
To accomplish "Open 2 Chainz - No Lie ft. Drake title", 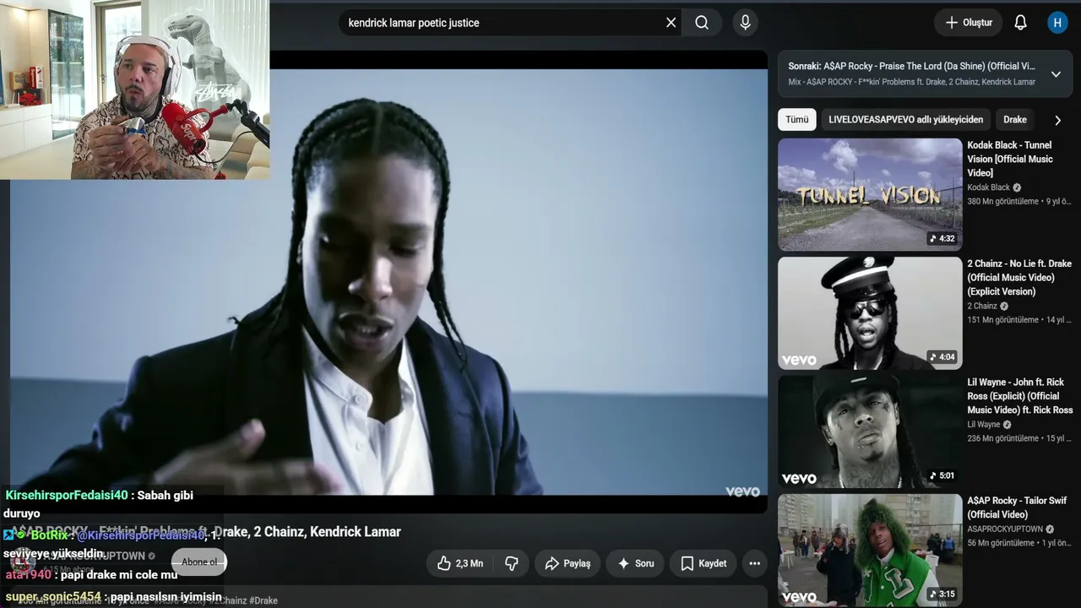I will pyautogui.click(x=1019, y=277).
